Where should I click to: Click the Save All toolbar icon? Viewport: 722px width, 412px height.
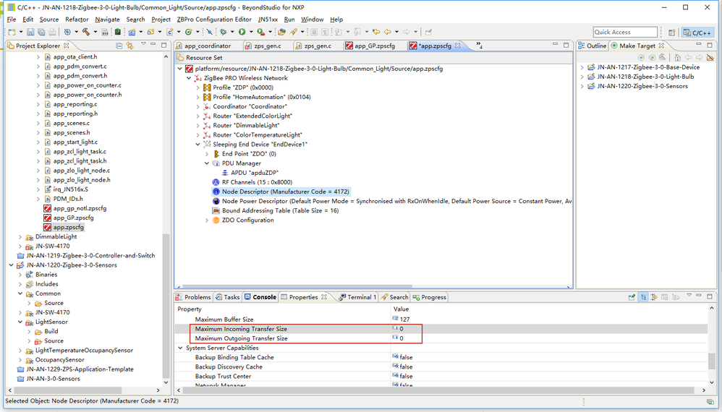[x=41, y=33]
